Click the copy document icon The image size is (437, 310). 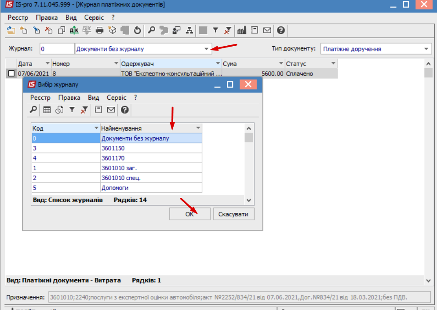pos(61,30)
